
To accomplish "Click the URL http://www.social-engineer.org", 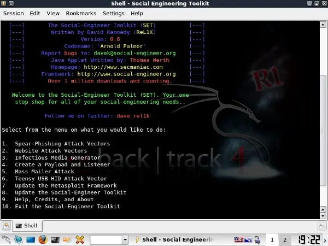I will 127,74.
